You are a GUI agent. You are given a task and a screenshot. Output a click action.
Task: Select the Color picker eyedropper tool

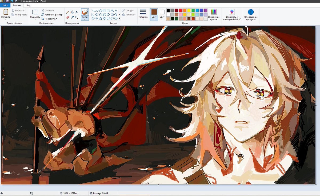point(72,17)
